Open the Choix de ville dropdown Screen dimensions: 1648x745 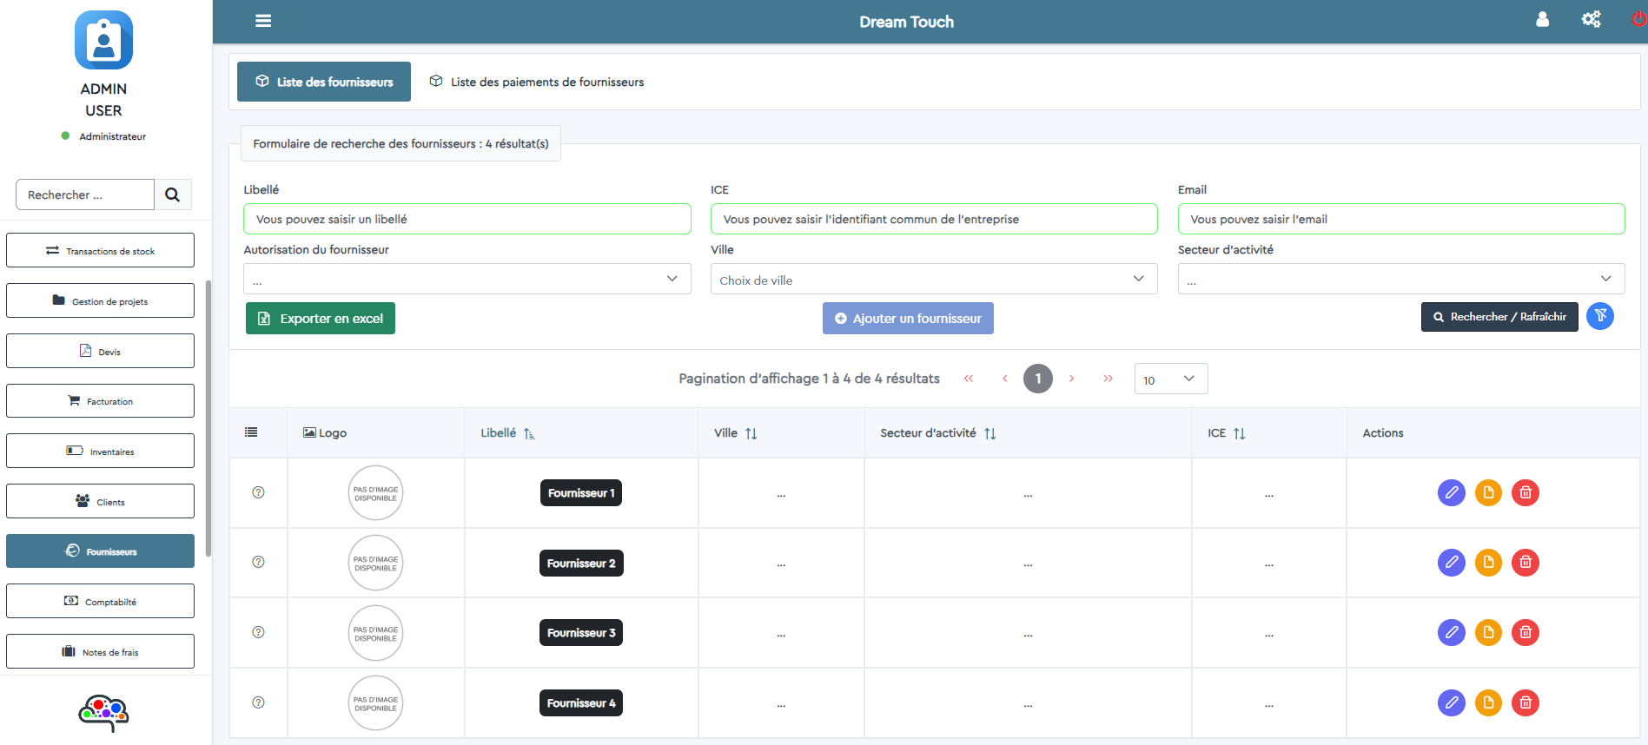(933, 279)
